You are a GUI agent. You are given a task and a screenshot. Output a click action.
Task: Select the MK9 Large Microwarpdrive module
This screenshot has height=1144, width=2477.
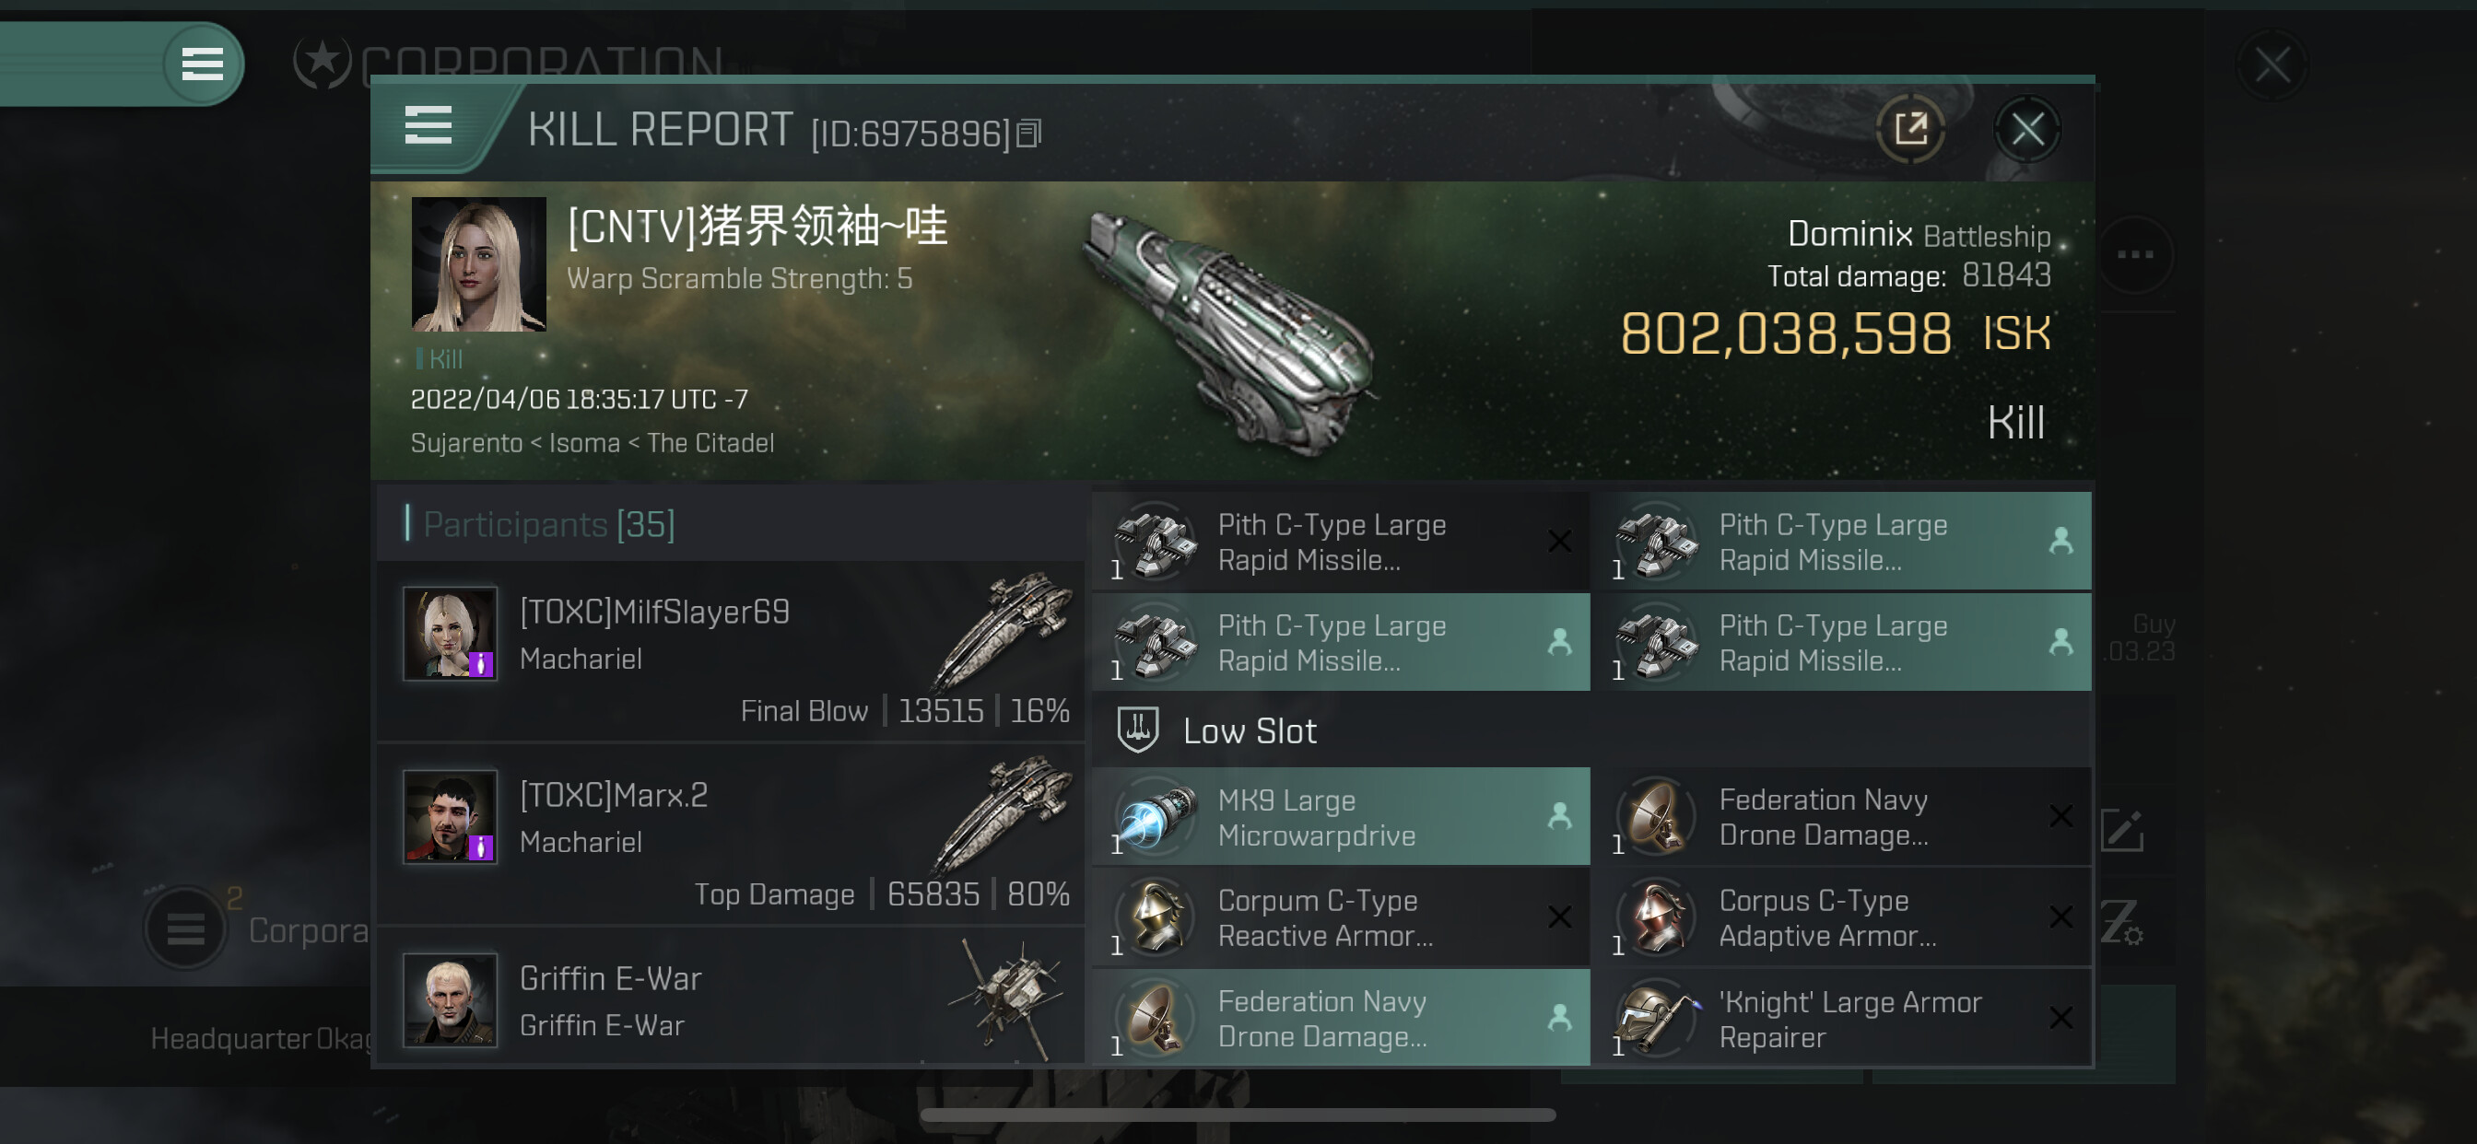pos(1341,817)
